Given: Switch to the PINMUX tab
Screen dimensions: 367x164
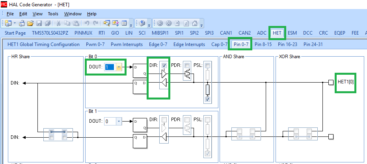Looking at the screenshot, I should tap(83, 33).
